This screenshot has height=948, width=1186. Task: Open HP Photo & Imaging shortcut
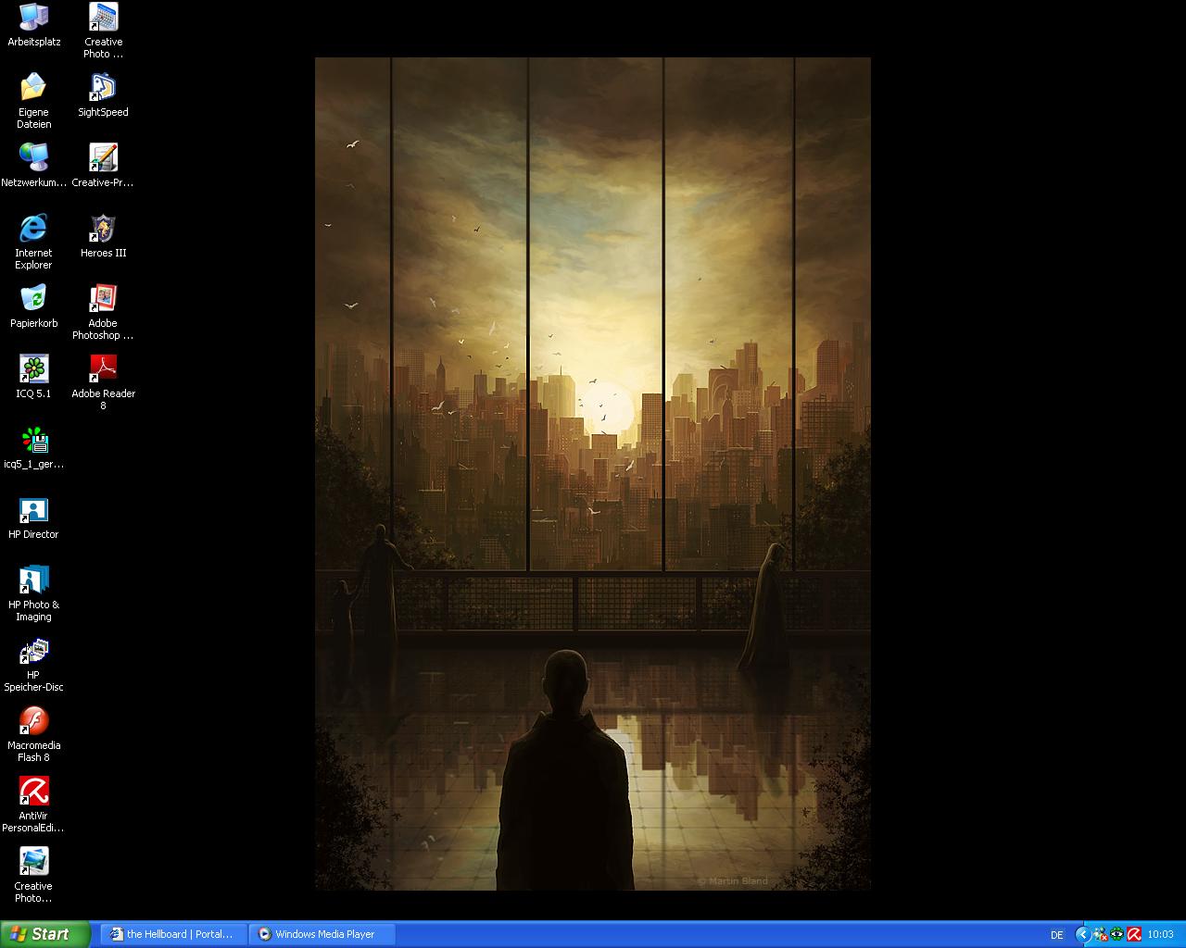click(33, 580)
